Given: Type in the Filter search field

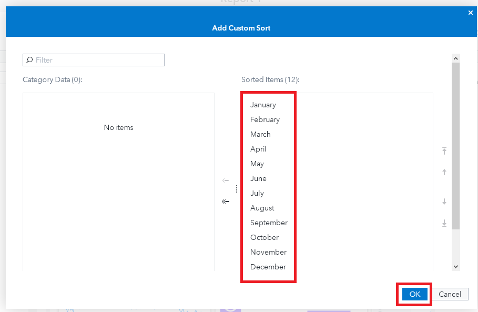Looking at the screenshot, I should [x=98, y=60].
